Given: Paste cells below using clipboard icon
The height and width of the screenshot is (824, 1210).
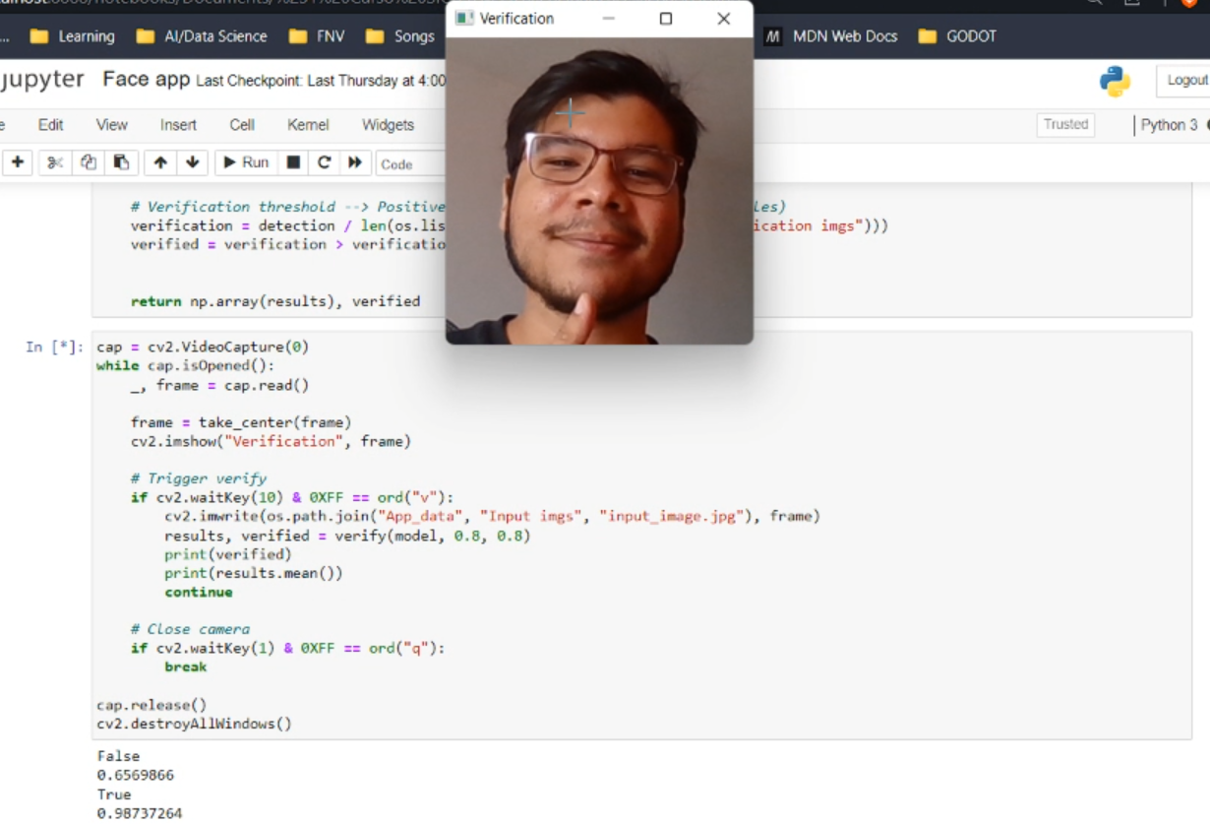Looking at the screenshot, I should 121,162.
